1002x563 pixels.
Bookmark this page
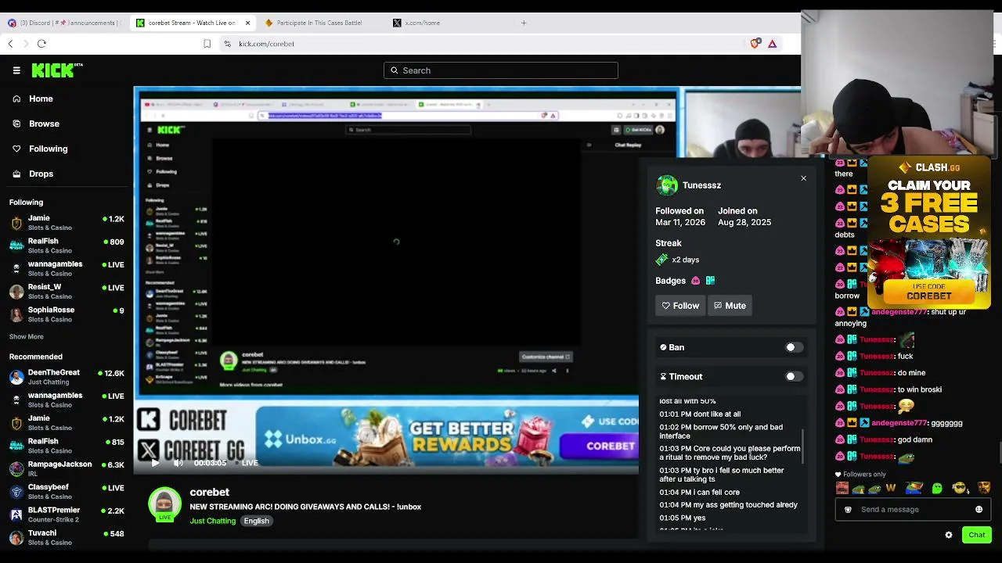[207, 44]
